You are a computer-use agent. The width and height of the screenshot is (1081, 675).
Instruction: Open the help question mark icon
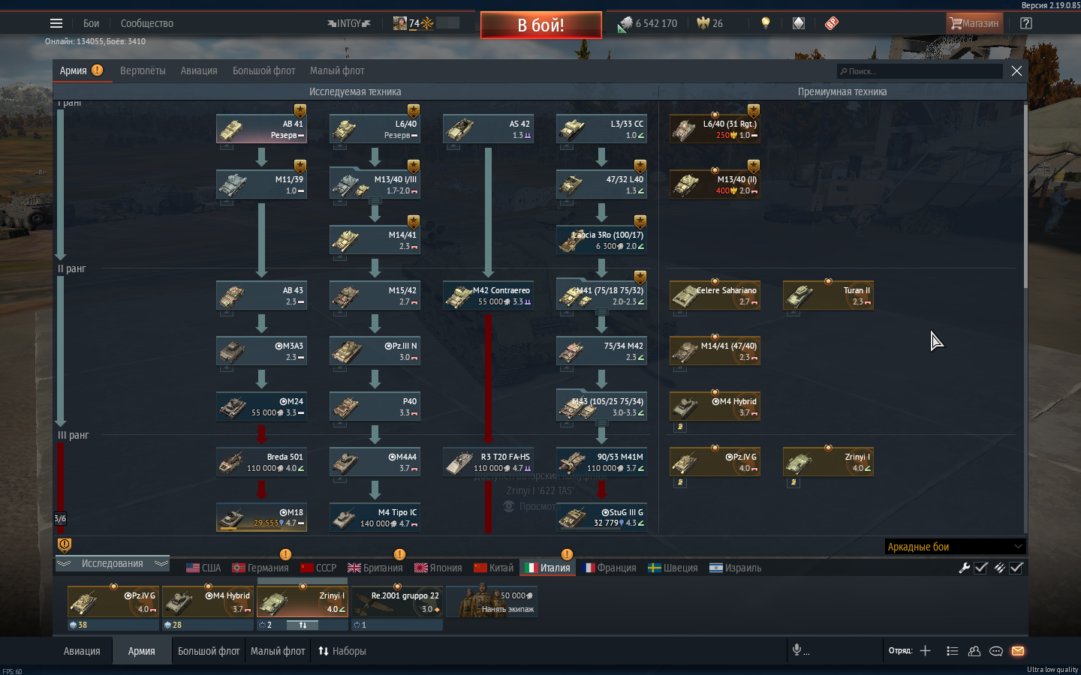pos(1026,23)
